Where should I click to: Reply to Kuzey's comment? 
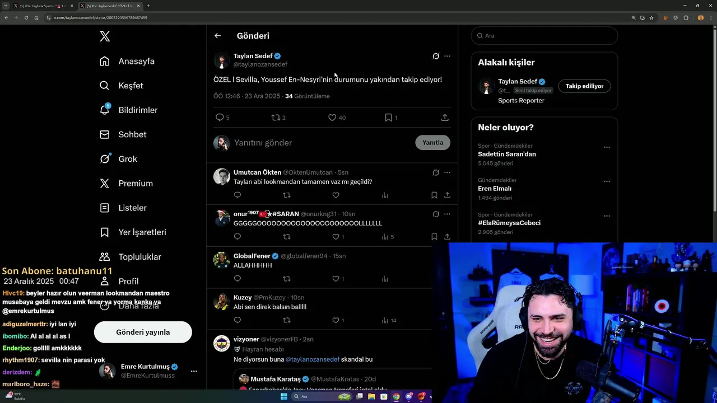pos(238,320)
